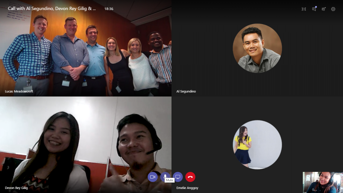Enter fullscreen mode icon
This screenshot has width=343, height=193.
point(303,9)
